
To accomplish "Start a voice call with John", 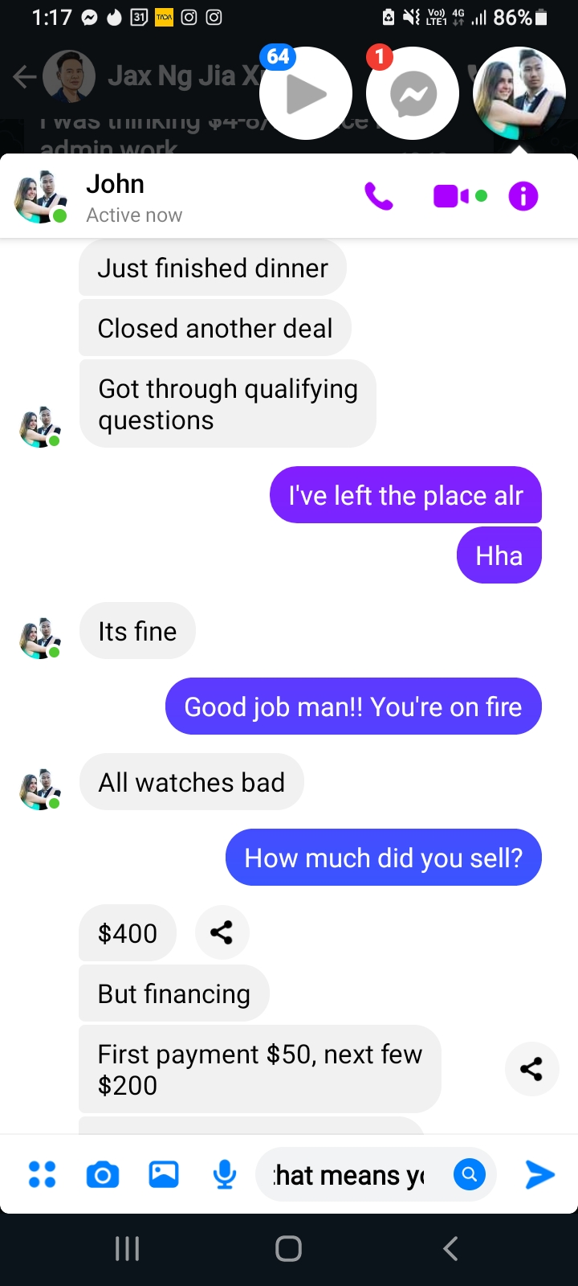I will [379, 196].
